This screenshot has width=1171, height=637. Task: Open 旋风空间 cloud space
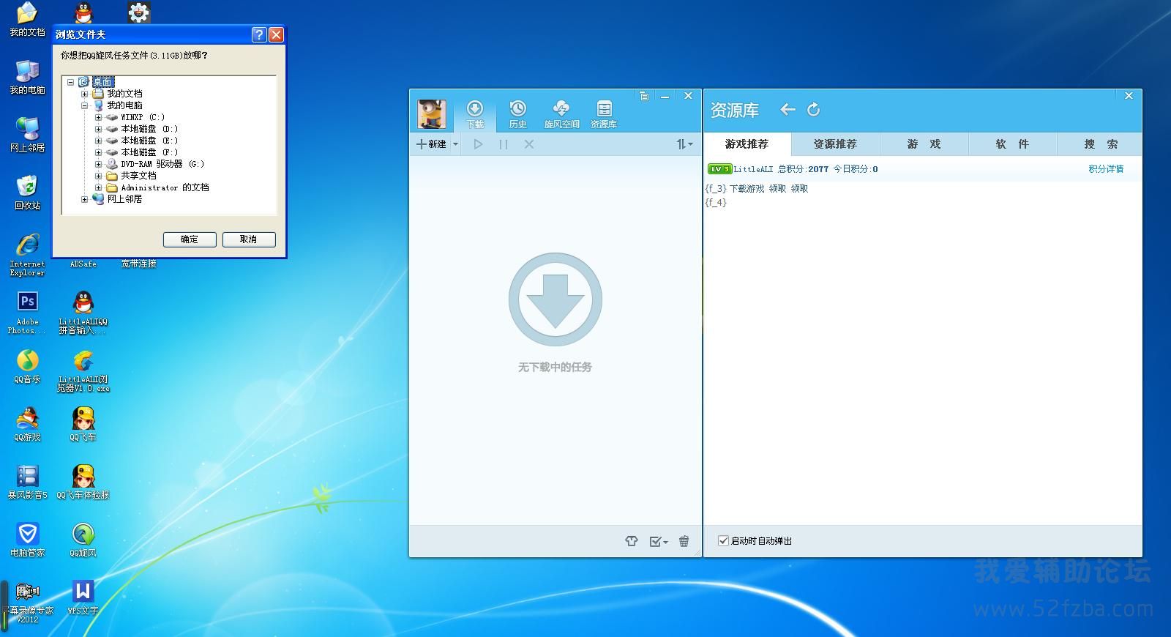(561, 115)
